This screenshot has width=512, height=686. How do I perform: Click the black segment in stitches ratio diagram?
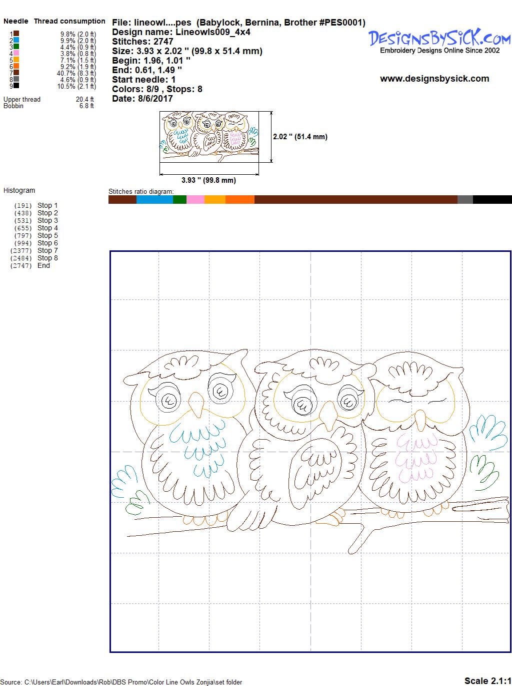click(492, 200)
